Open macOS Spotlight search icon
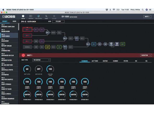Image resolution: width=154 pixels, height=113 pixels. tap(143, 10)
